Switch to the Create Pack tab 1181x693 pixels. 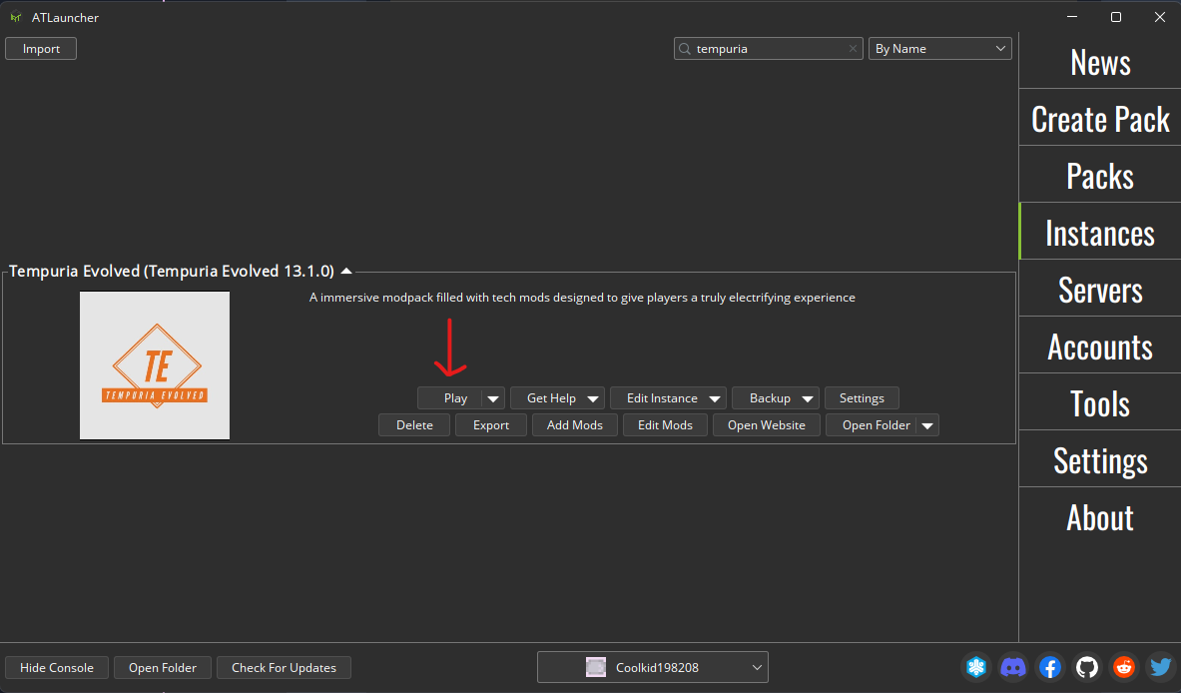click(1100, 118)
